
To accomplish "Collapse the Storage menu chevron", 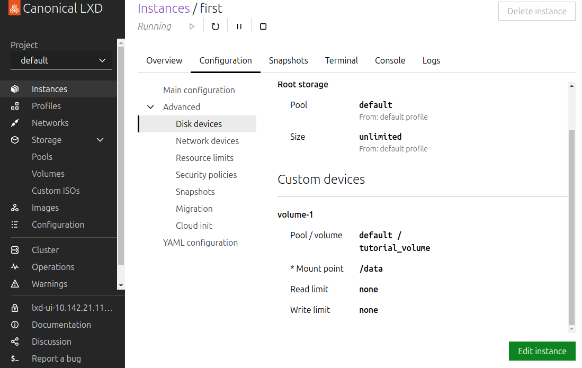I will click(x=100, y=140).
